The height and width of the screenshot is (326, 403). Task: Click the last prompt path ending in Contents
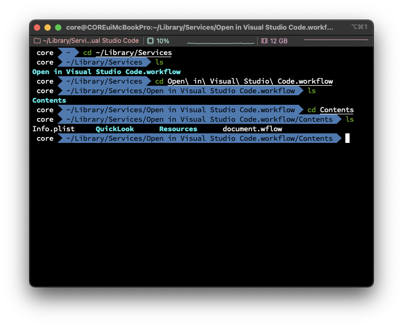tap(199, 138)
